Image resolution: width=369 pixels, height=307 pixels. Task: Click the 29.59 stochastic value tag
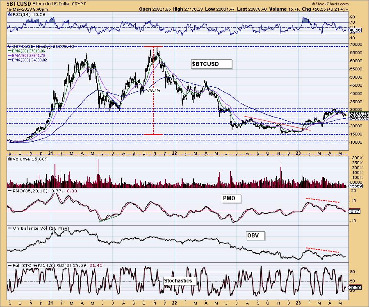click(355, 287)
